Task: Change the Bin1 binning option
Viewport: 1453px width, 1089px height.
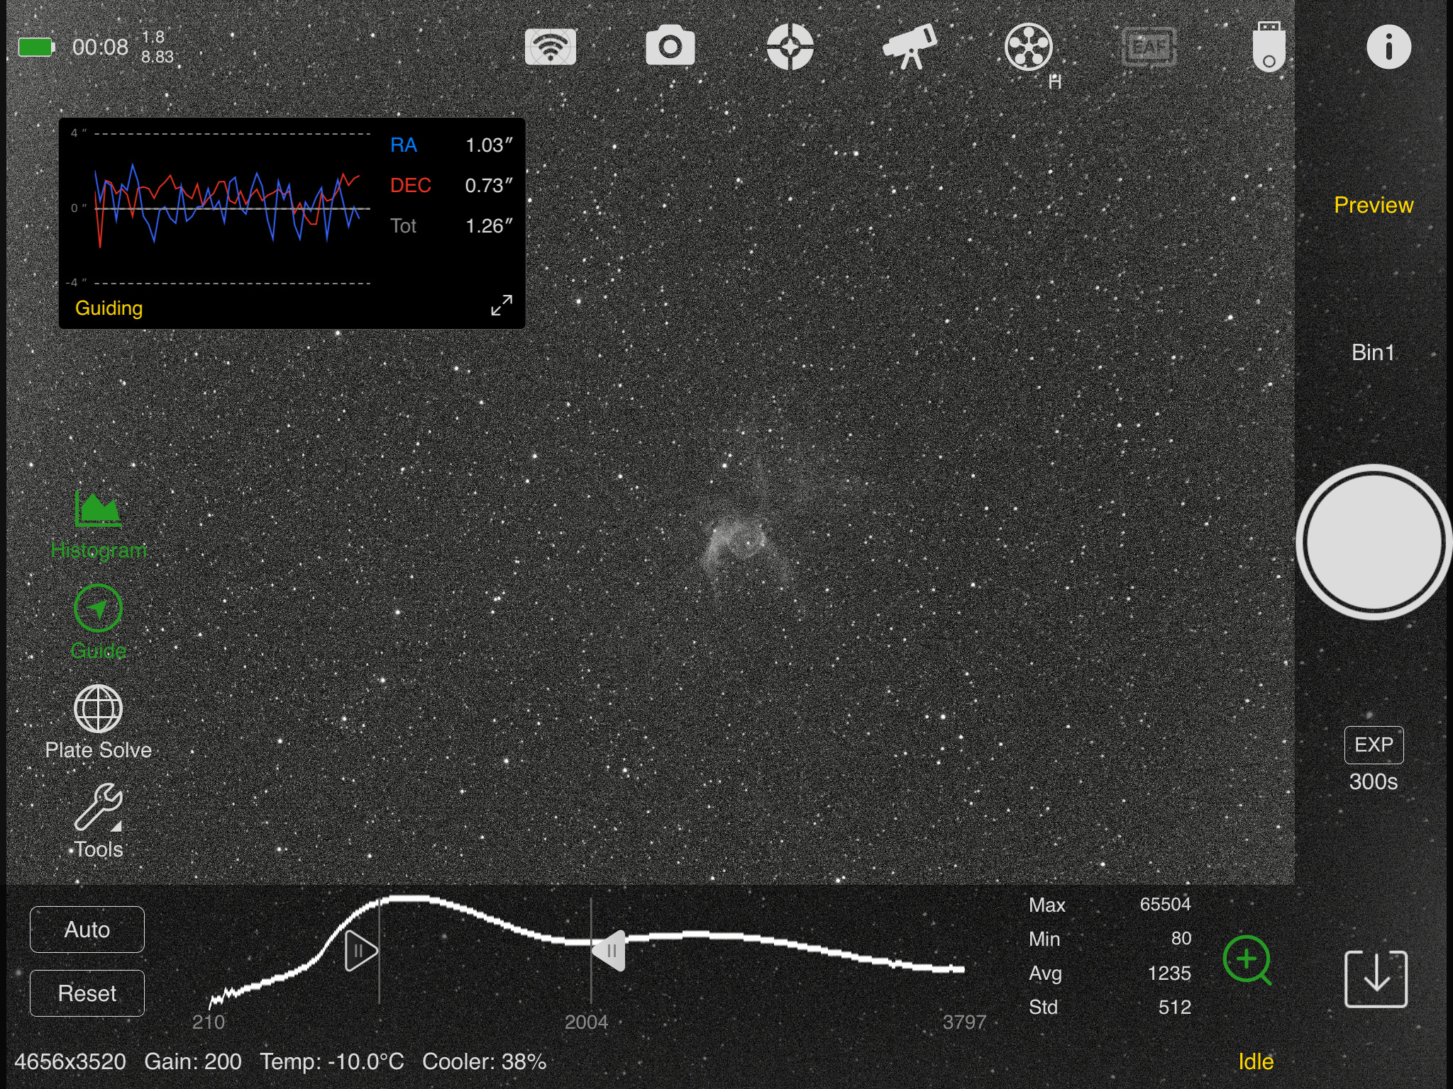Action: click(1374, 352)
